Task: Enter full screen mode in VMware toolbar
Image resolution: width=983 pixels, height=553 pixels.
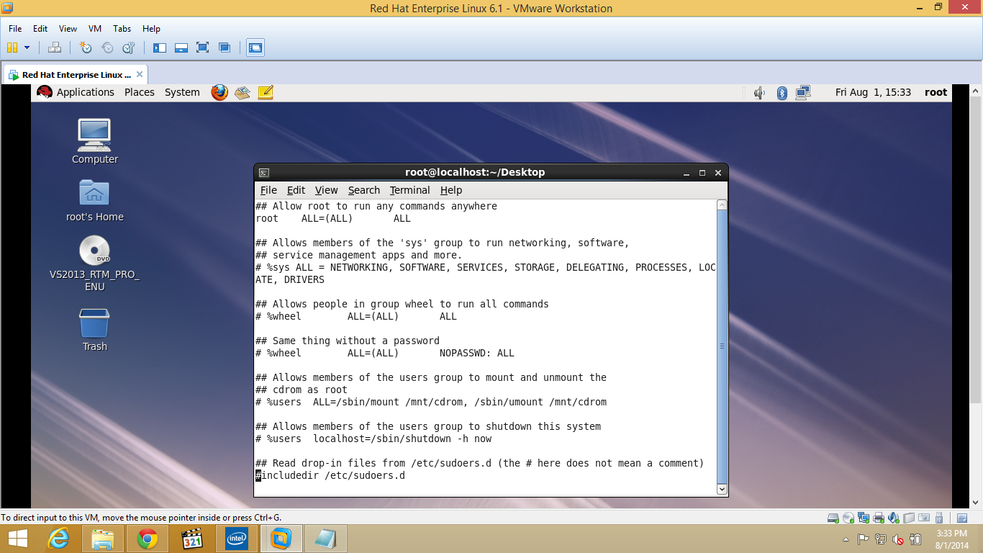Action: [x=203, y=48]
